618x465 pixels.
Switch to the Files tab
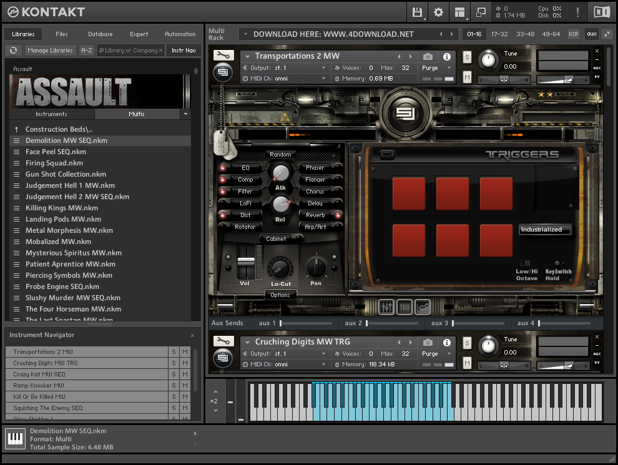[x=61, y=34]
